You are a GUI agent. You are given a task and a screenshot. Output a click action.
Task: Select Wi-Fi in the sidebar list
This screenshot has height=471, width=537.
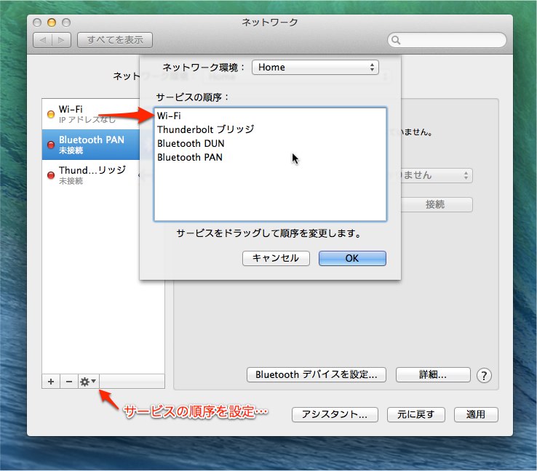click(91, 114)
